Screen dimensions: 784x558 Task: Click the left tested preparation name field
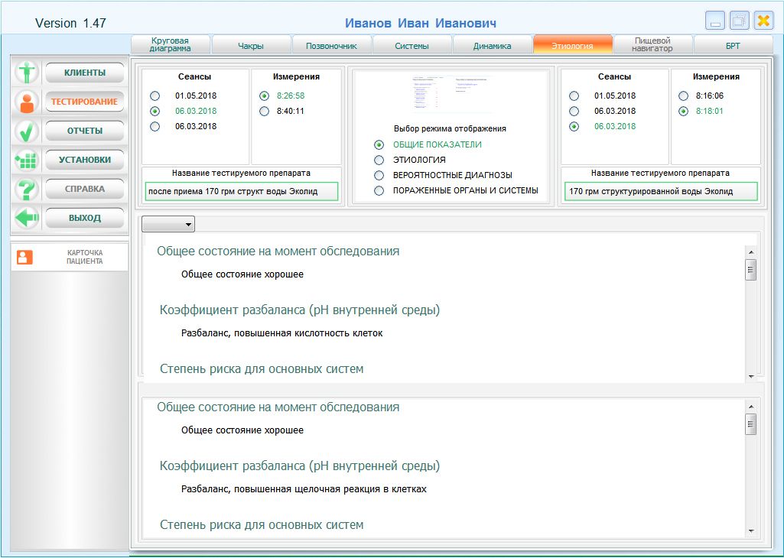click(241, 191)
